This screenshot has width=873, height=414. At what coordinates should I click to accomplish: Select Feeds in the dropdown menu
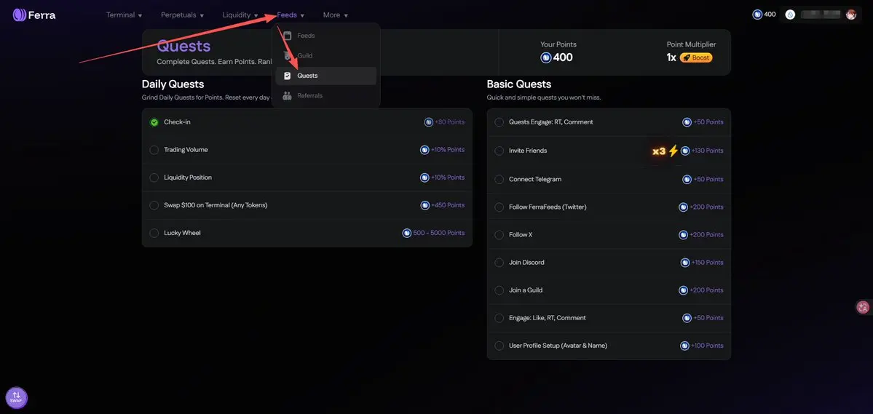[325, 36]
